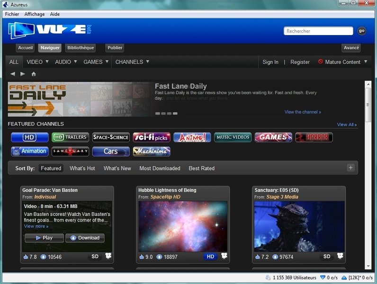Switch to the Publier tab

coord(115,48)
